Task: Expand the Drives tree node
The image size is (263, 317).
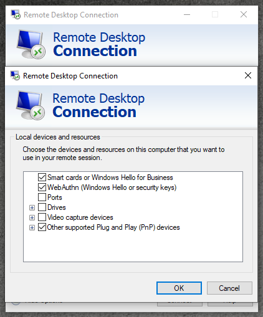Action: tap(32, 207)
